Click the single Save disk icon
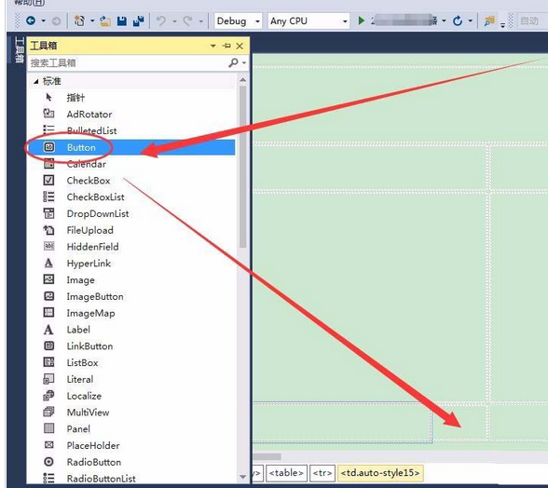The image size is (548, 488). click(x=121, y=21)
